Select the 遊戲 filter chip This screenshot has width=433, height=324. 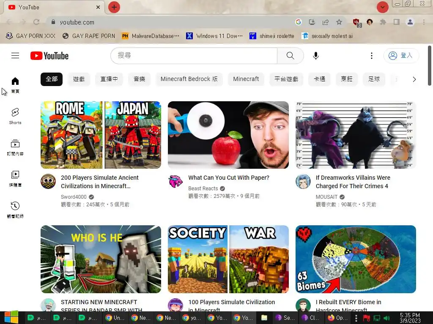[79, 79]
